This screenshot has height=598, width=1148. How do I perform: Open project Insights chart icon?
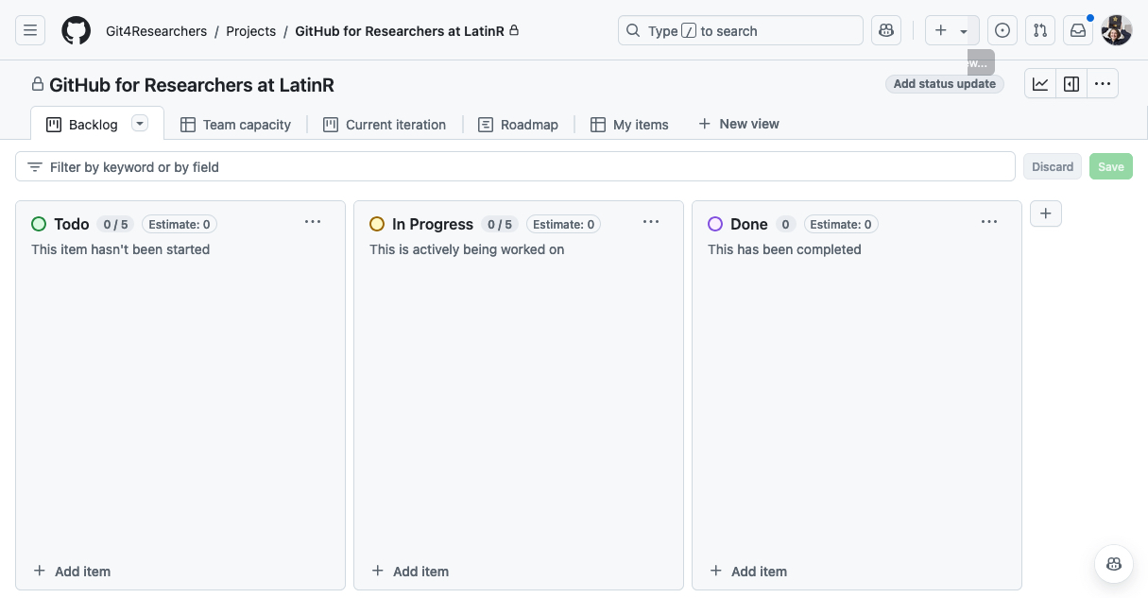coord(1040,84)
